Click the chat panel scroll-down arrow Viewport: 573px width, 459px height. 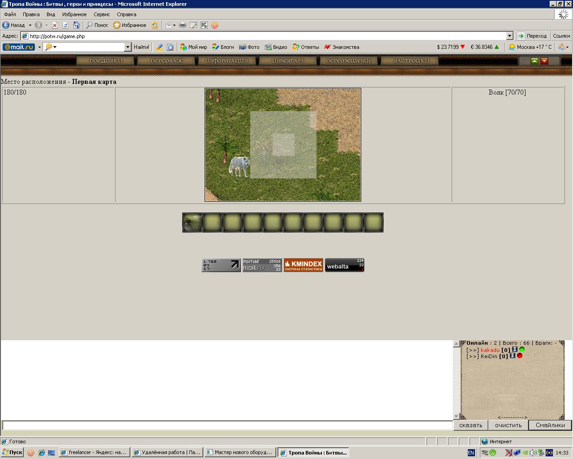click(457, 416)
